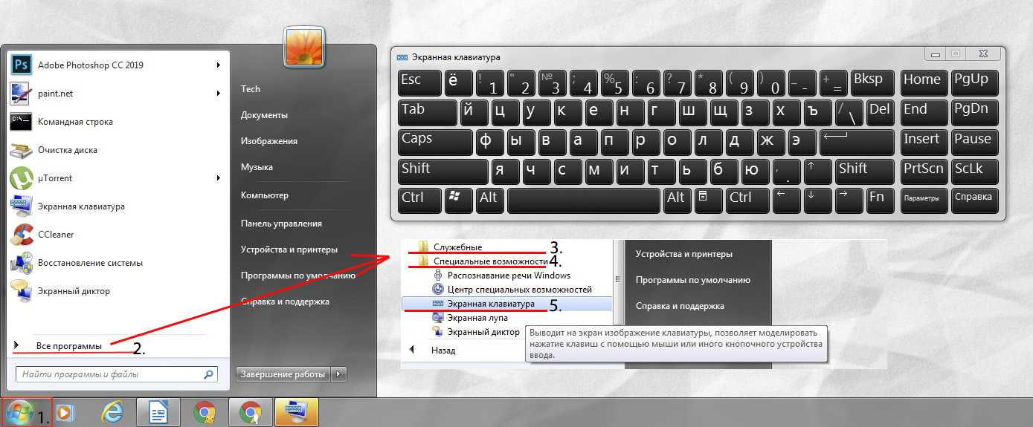The image size is (1033, 427).
Task: Toggle Insert key on the on-screen keyboard
Action: click(924, 142)
